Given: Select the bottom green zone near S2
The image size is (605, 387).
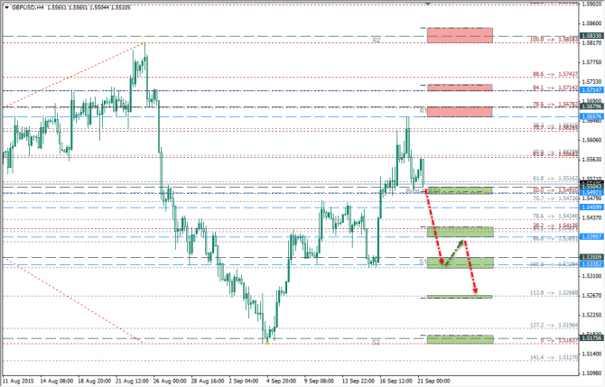Looking at the screenshot, I should [461, 338].
